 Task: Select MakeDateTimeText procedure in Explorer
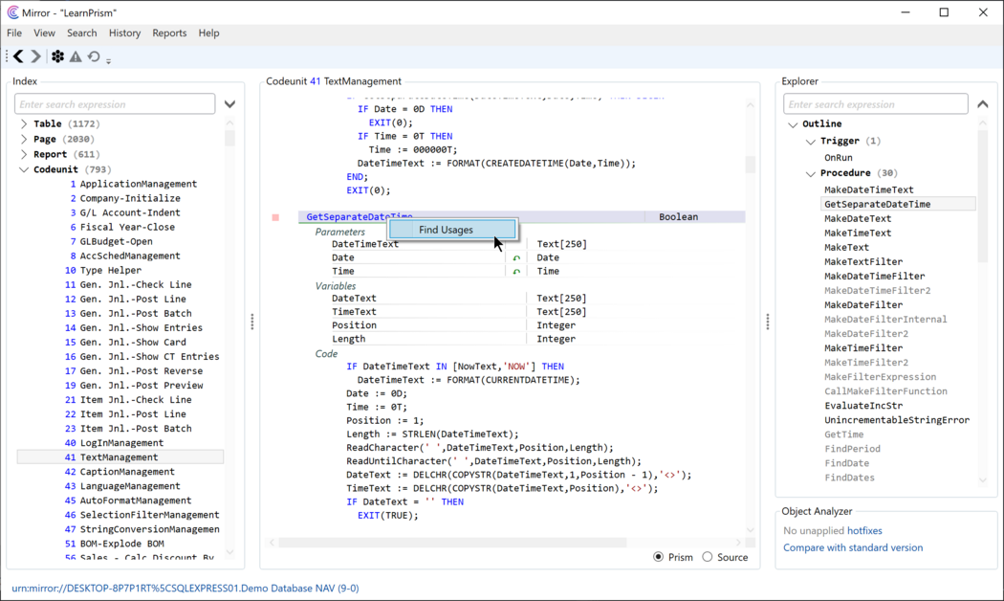click(x=869, y=189)
